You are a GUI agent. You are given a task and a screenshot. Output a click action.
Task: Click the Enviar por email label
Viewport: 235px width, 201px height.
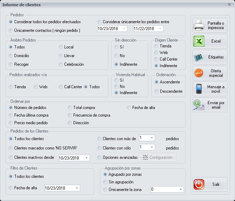[216, 105]
